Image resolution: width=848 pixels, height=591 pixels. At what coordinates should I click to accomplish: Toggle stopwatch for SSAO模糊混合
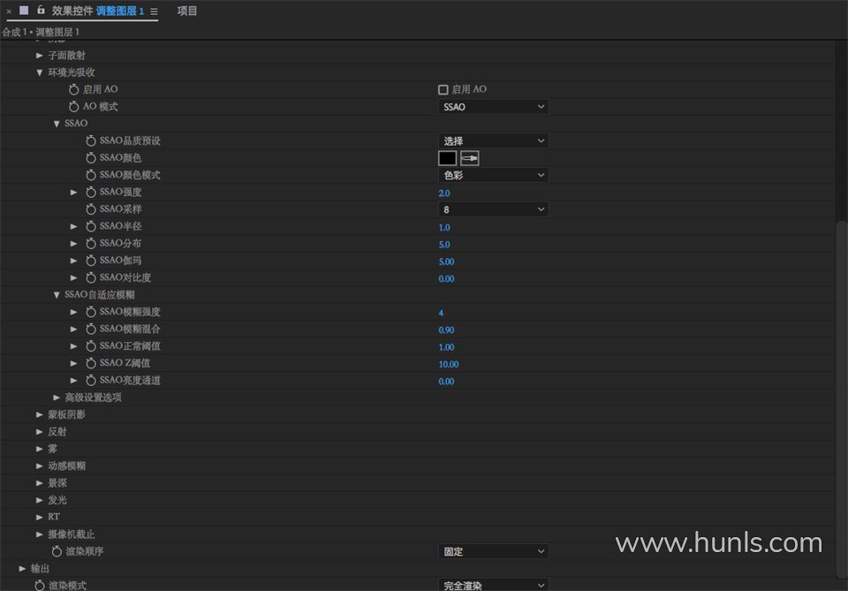[91, 329]
